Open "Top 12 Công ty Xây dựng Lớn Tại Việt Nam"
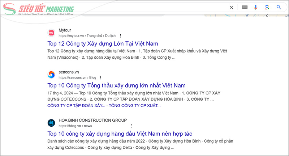The image size is (289, 156). (x=103, y=43)
